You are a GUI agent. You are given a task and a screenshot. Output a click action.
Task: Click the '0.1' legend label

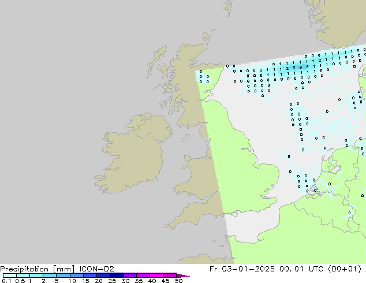(6, 281)
